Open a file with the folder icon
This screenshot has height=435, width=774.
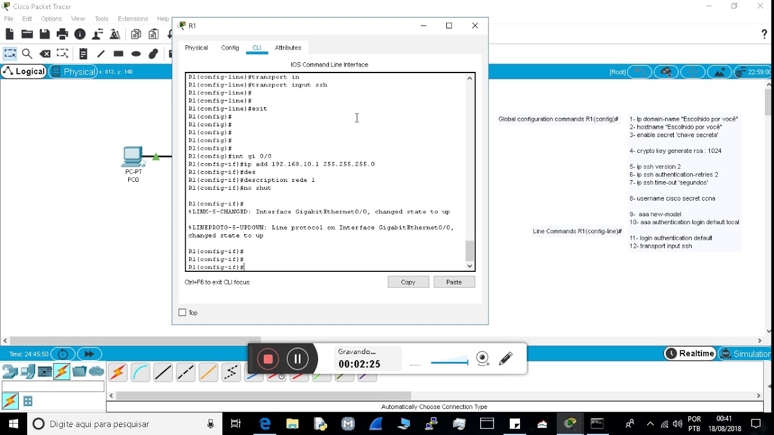[x=27, y=34]
